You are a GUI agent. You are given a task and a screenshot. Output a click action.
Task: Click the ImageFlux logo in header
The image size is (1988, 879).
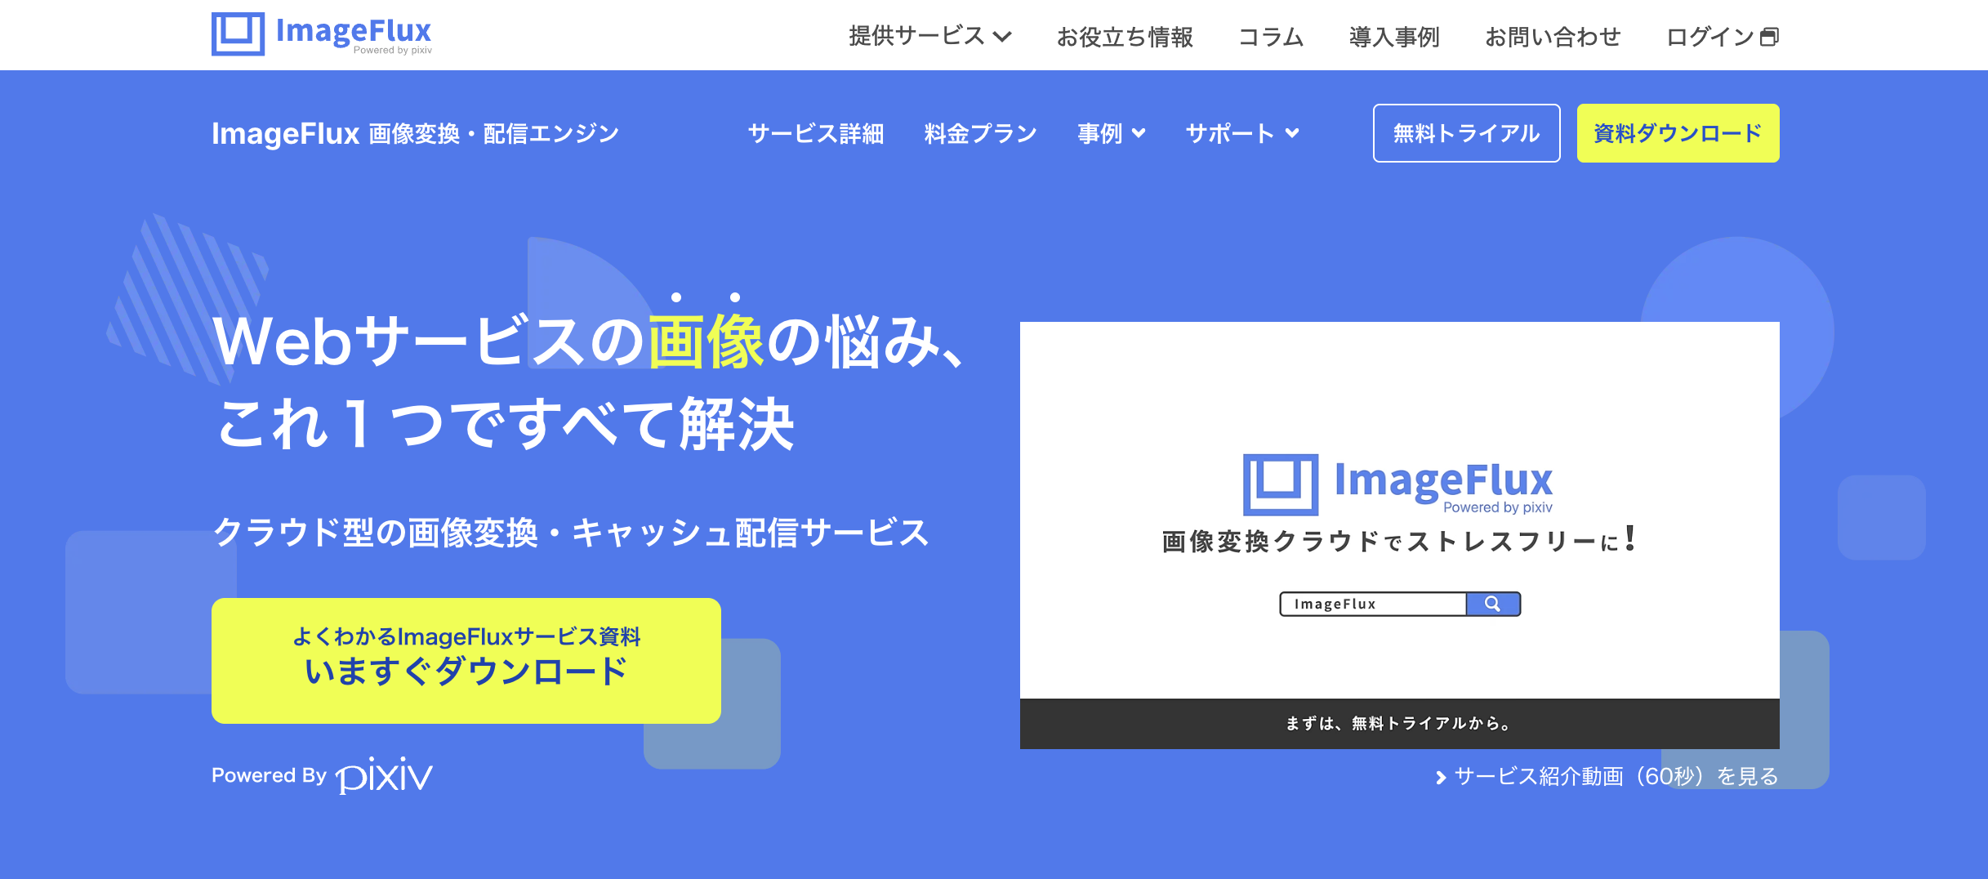(321, 34)
